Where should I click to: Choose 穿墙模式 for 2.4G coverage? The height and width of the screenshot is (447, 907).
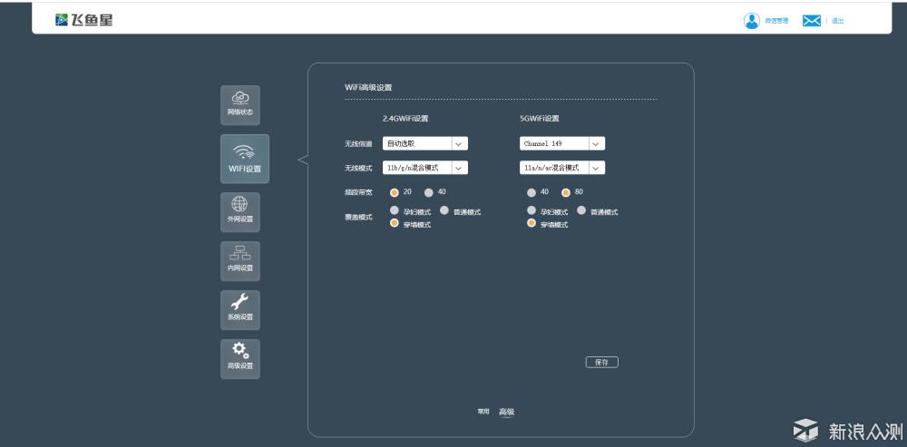395,223
